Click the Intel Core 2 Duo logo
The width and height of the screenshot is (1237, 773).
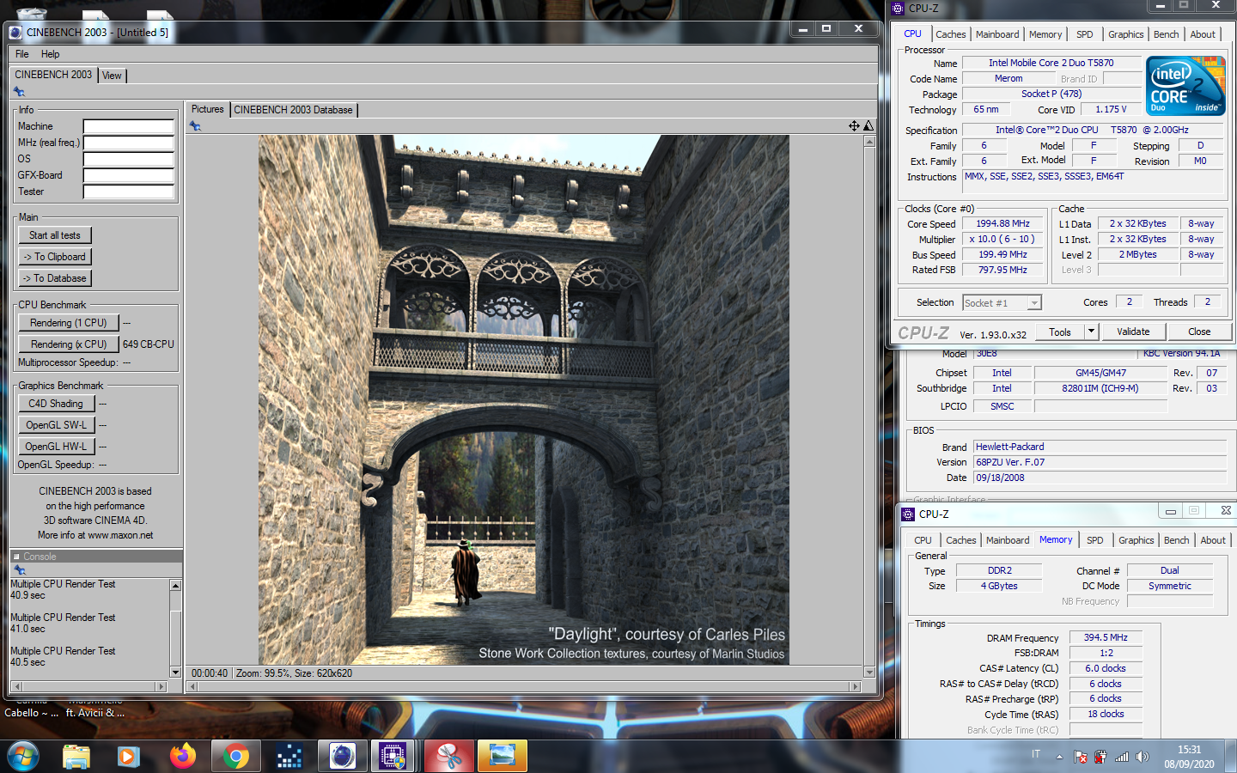[1186, 85]
